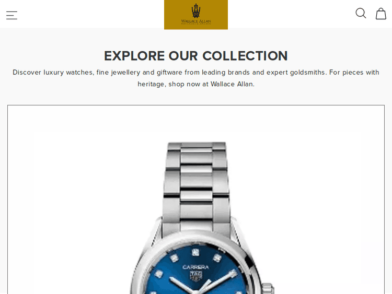
Task: Open the hamburger navigation menu
Action: pos(11,15)
